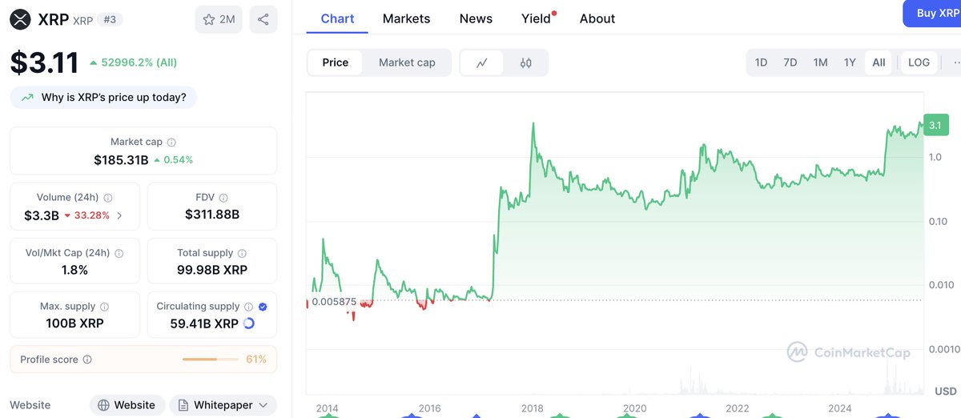Click the circulating supply verified badge
Screen dimensions: 961x418
(263, 306)
